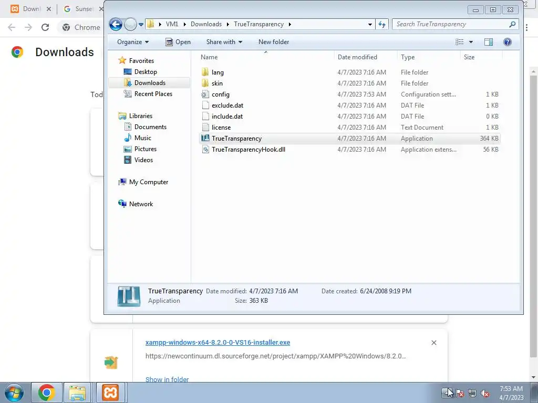Click Open in Explorer toolbar
This screenshot has width=538, height=403.
(x=178, y=42)
